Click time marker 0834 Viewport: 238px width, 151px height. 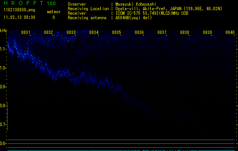(94, 32)
